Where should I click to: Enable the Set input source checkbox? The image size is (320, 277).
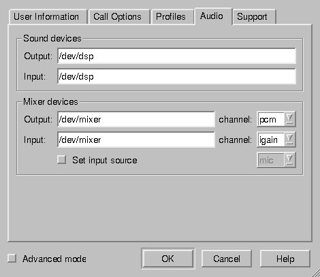coord(62,159)
